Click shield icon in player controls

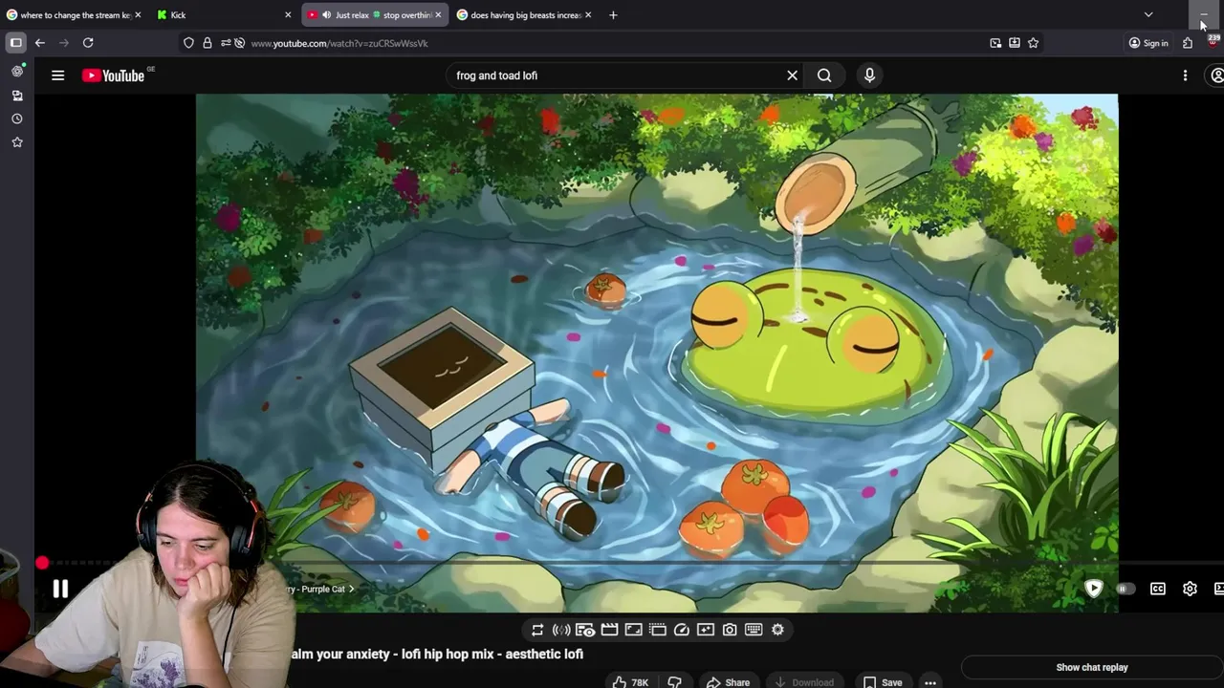(x=1094, y=589)
